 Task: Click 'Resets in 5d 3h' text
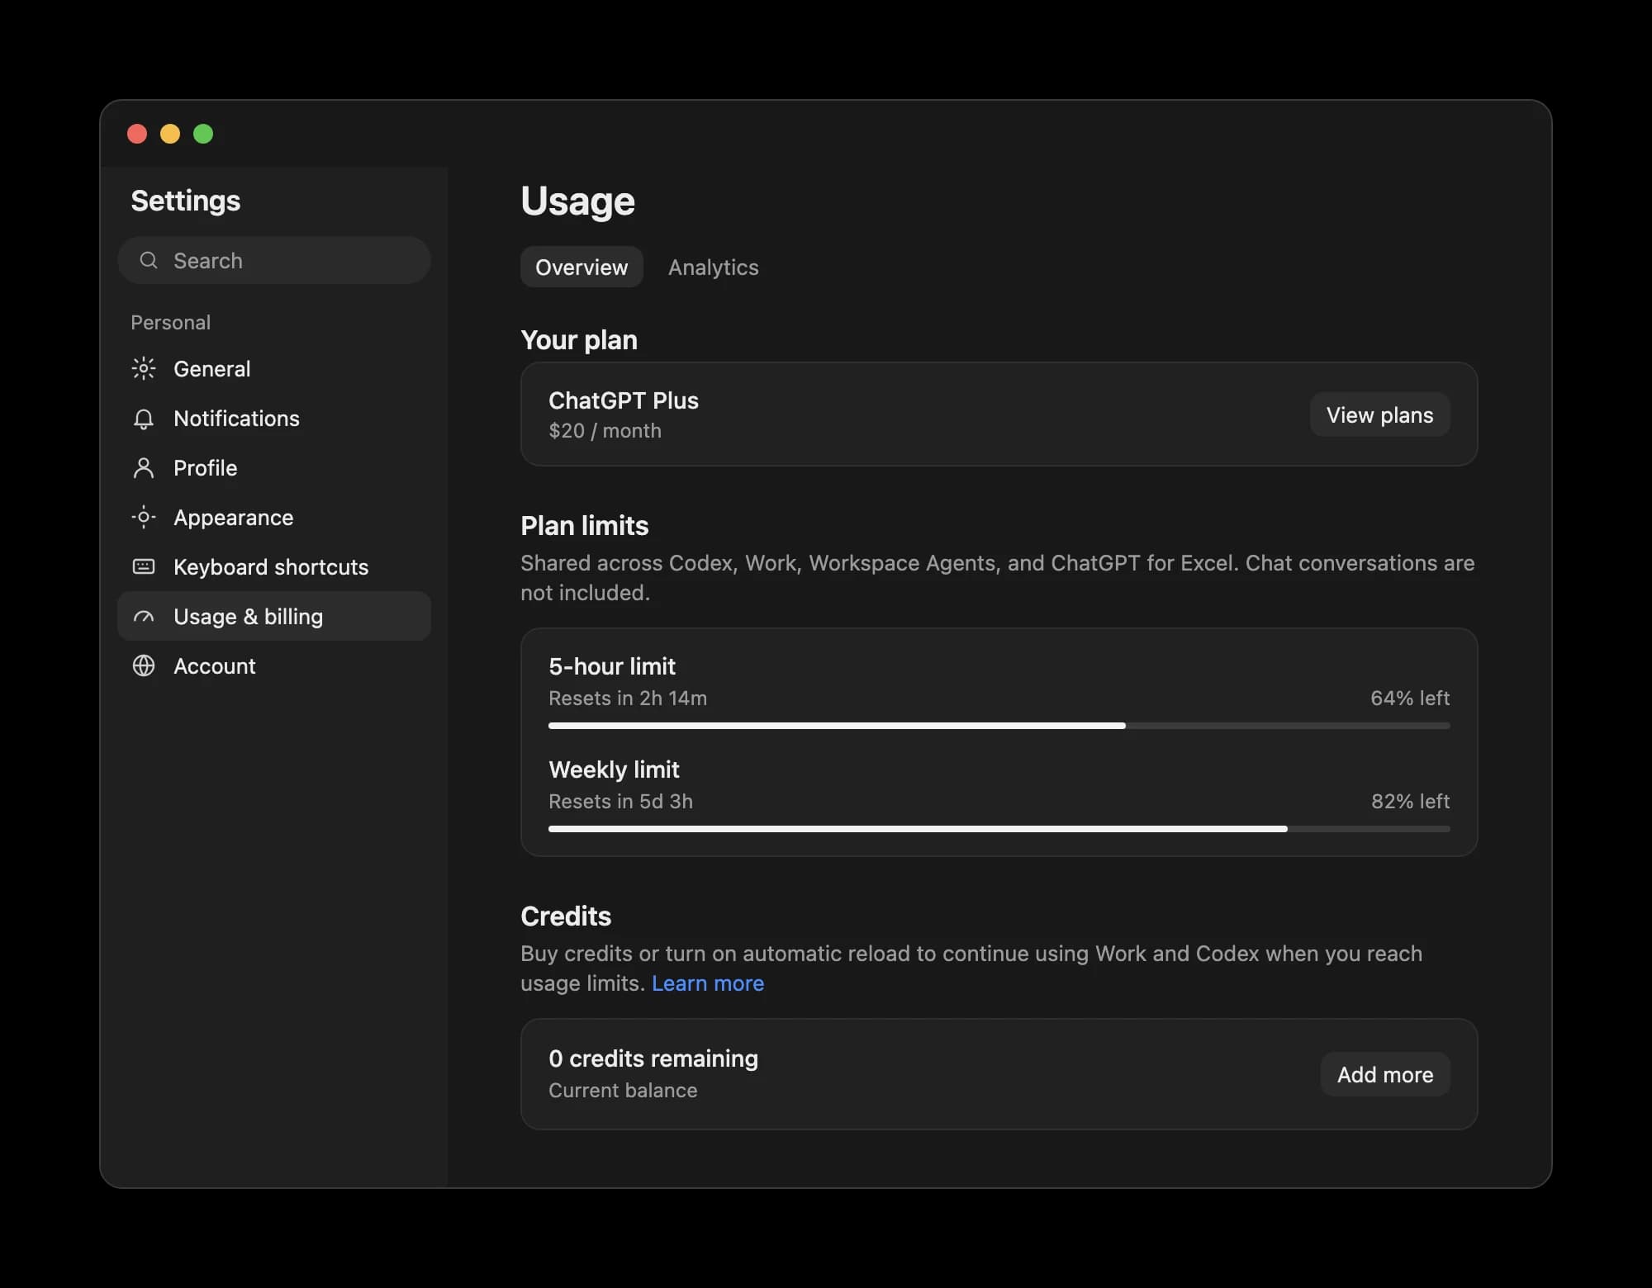[620, 802]
